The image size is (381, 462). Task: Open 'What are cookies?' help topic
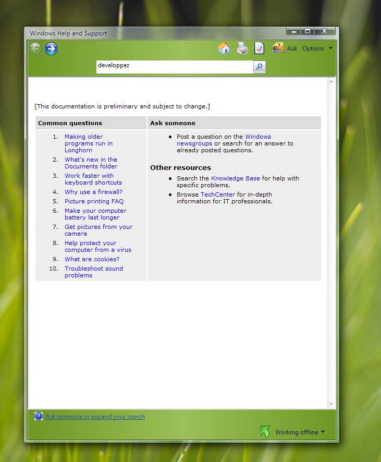(92, 259)
